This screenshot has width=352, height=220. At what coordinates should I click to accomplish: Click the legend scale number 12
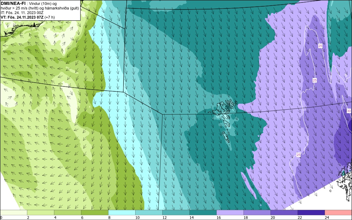164,218
